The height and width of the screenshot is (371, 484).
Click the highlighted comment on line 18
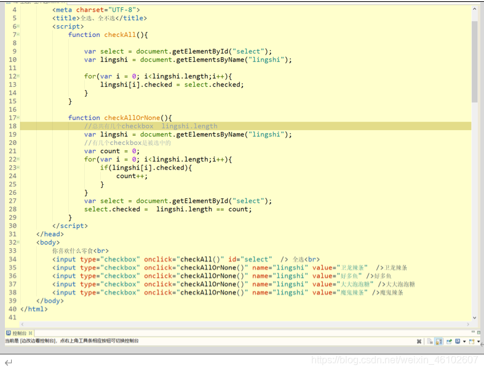pos(151,126)
